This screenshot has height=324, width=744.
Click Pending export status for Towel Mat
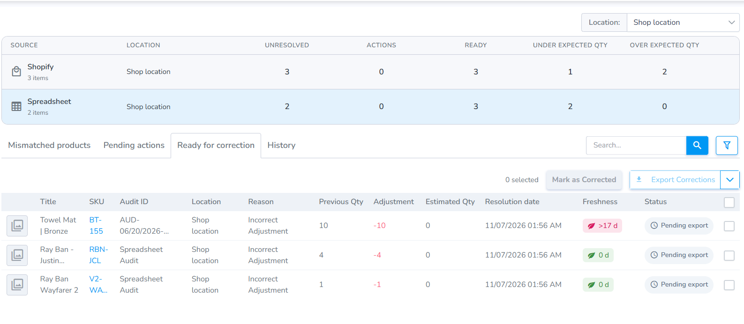click(679, 226)
